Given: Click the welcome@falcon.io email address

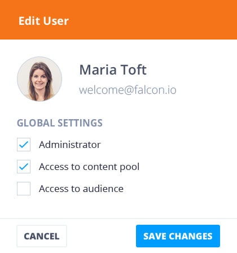Looking at the screenshot, I should [128, 90].
